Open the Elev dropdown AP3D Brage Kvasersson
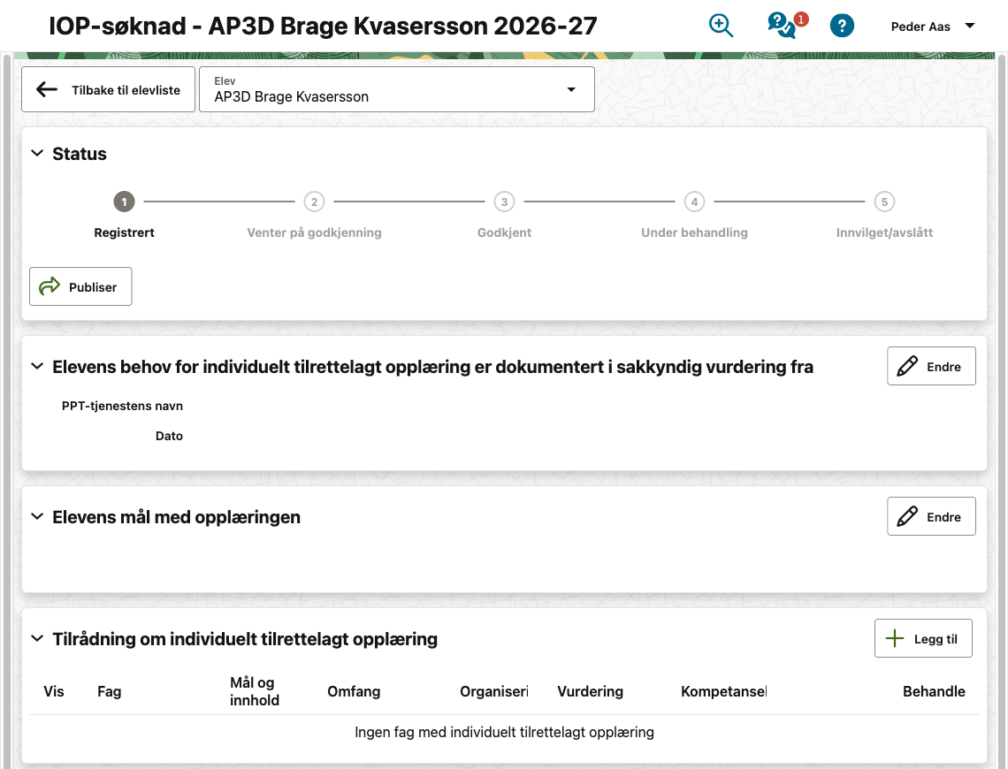Image resolution: width=1008 pixels, height=769 pixels. click(x=397, y=89)
